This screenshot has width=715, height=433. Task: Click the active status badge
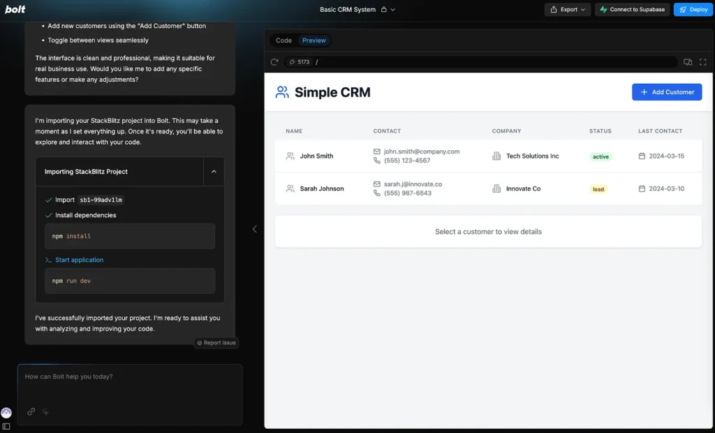point(600,156)
